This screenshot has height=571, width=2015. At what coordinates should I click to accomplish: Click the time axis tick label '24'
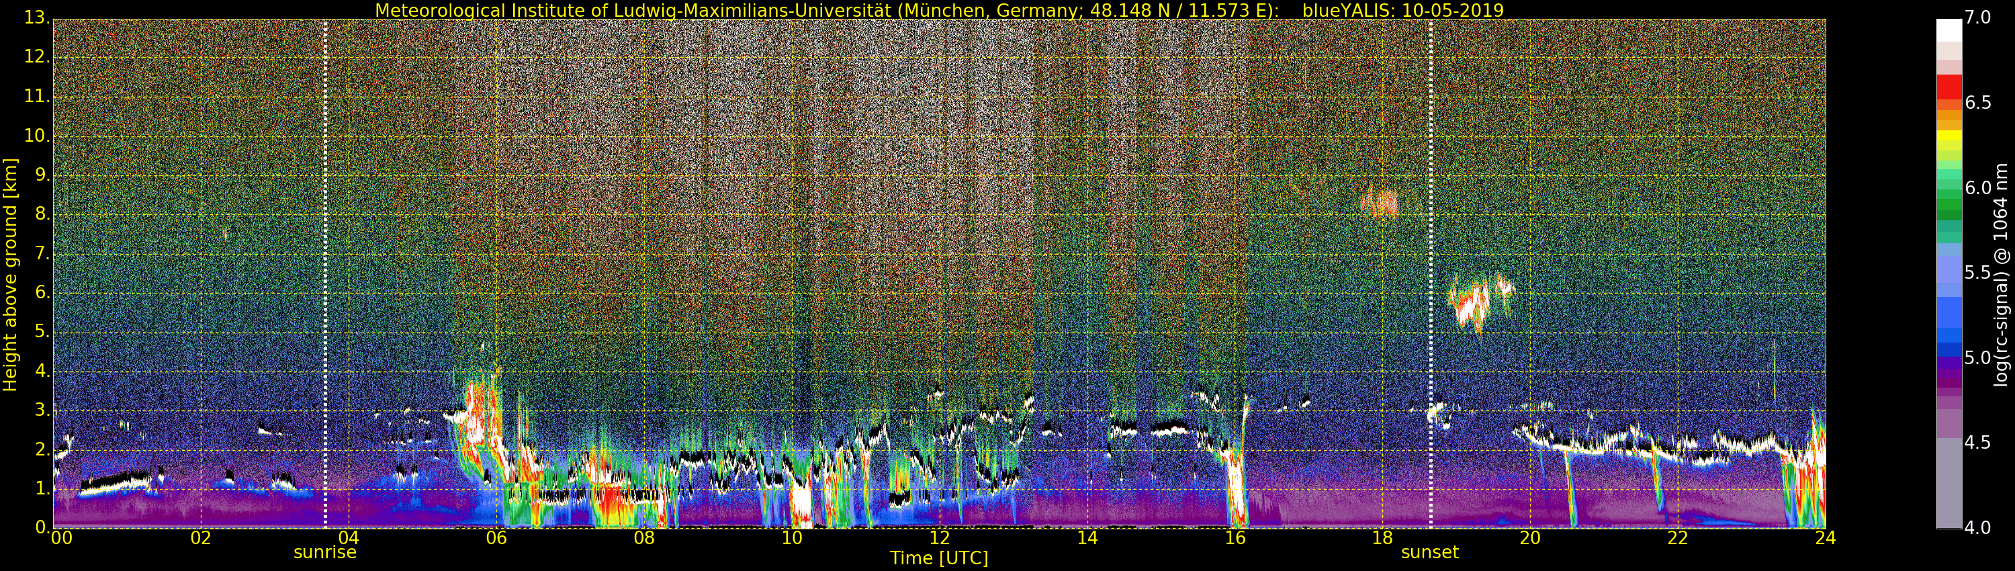point(1825,538)
